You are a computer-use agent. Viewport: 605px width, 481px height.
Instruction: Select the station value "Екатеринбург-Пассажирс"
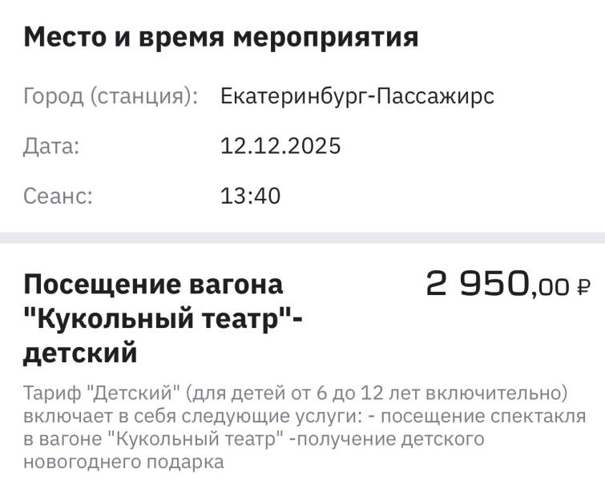(x=357, y=97)
